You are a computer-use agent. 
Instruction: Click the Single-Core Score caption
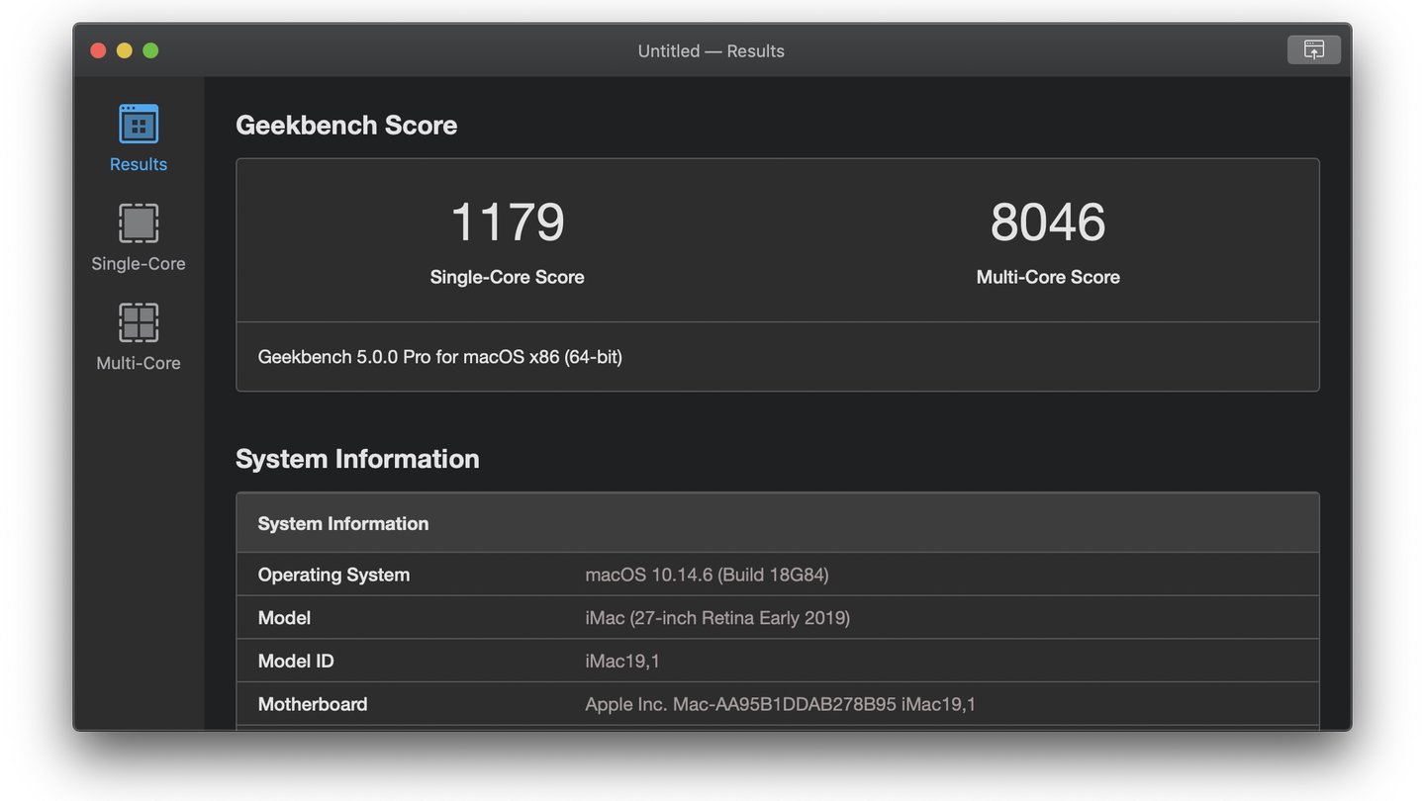(507, 277)
